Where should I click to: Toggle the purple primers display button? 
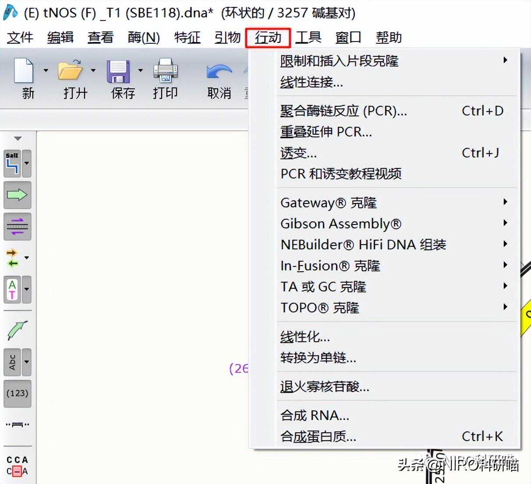(17, 226)
